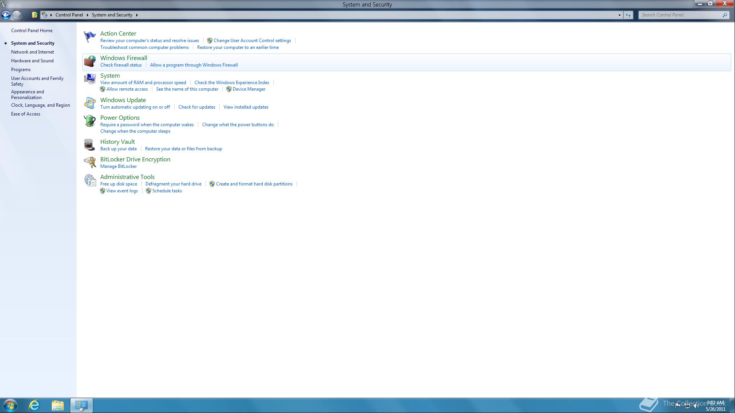Click the Control Panel taskbar button
Viewport: 735px width, 413px height.
pyautogui.click(x=82, y=405)
